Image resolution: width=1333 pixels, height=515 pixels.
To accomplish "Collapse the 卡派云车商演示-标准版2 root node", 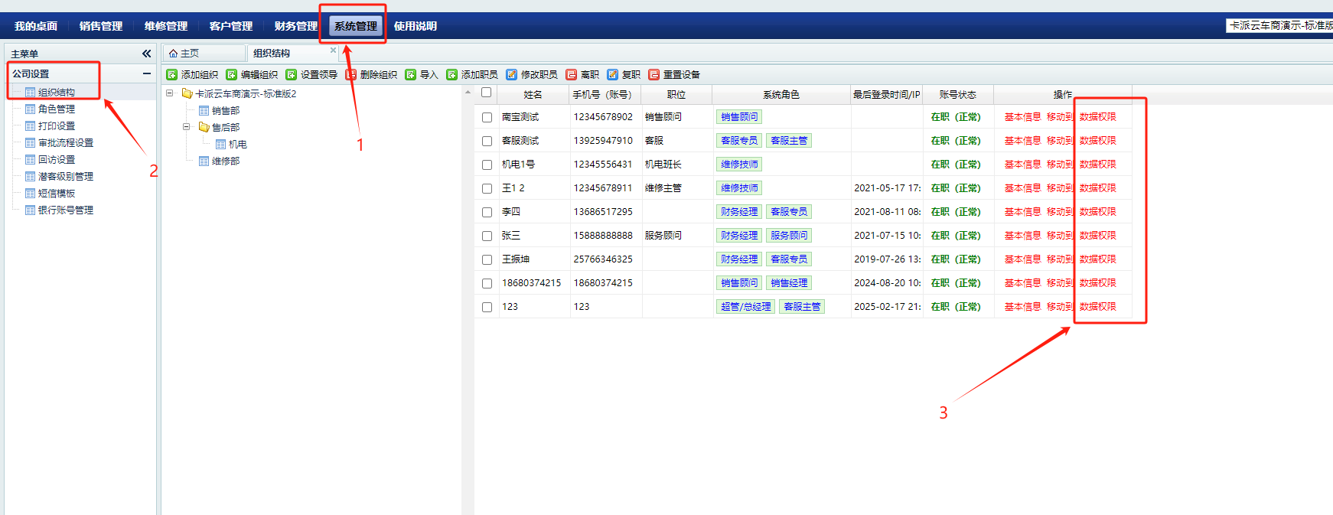I will (x=170, y=93).
